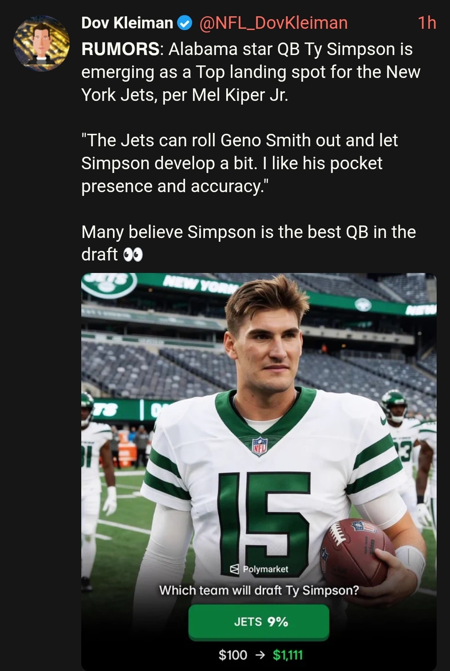This screenshot has height=671, width=450.
Task: Click the NFL shield on the jersey
Action: 260,446
